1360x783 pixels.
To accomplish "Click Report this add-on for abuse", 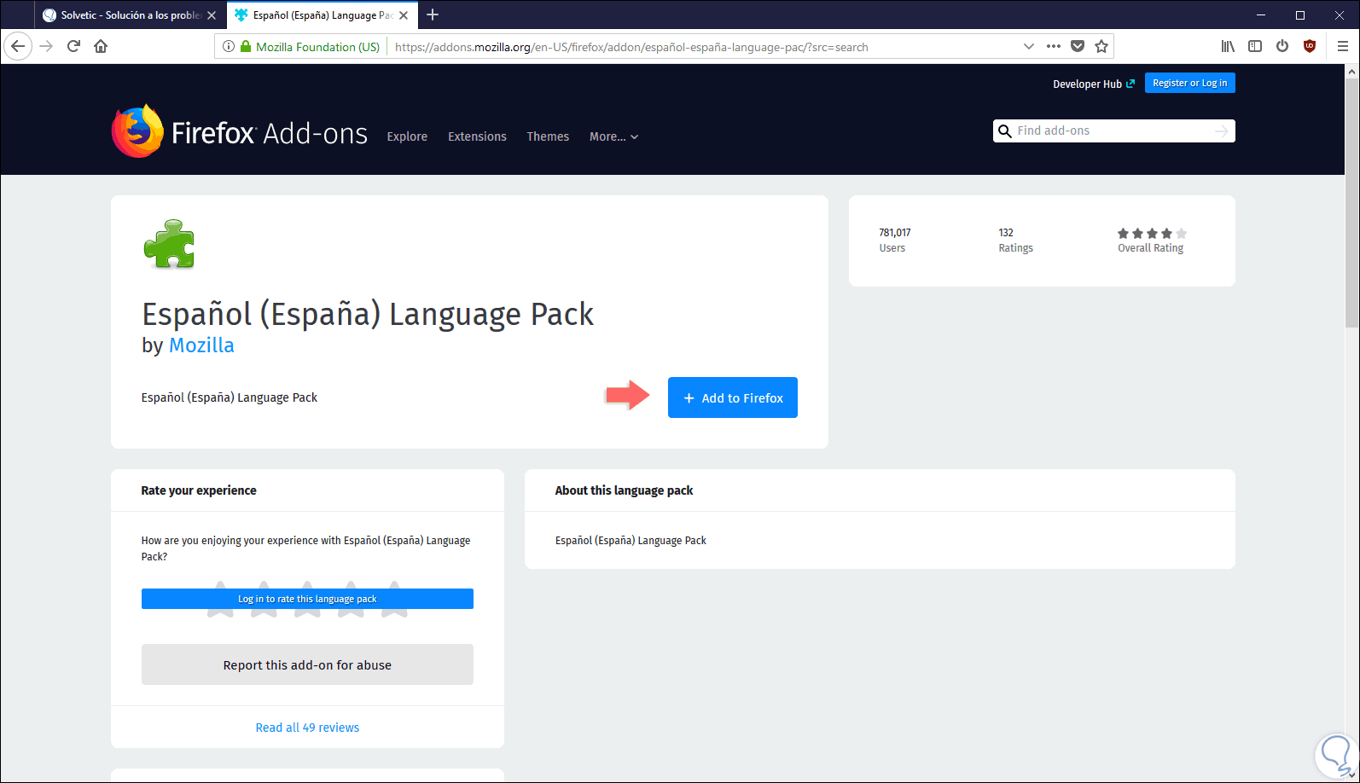I will pos(307,664).
